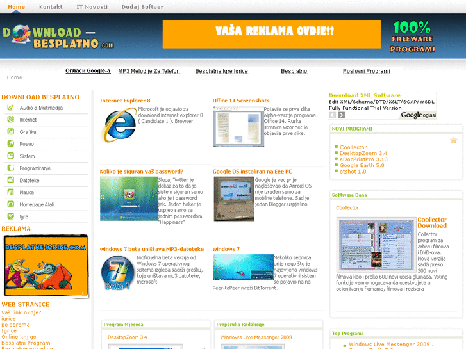466x349 pixels.
Task: Select eDocPrintPro 3.13 in Novi Programi
Action: click(364, 159)
